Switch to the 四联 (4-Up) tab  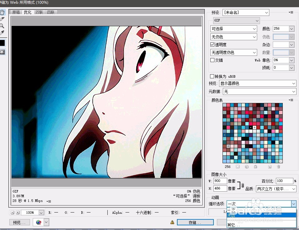pos(51,12)
